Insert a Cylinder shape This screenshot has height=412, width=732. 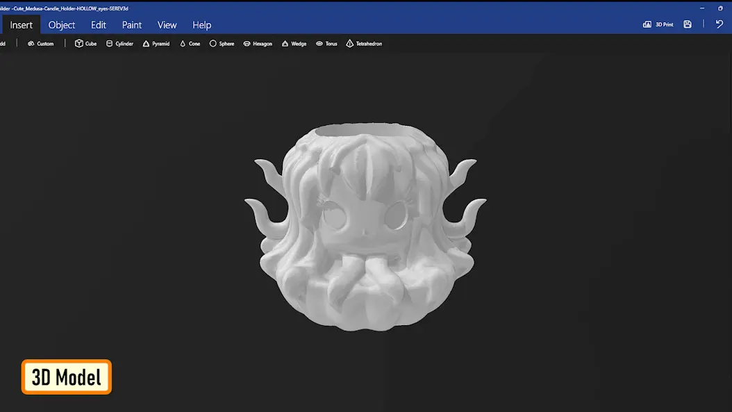[119, 44]
